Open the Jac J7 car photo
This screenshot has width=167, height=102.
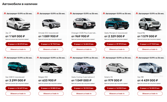[18, 23]
